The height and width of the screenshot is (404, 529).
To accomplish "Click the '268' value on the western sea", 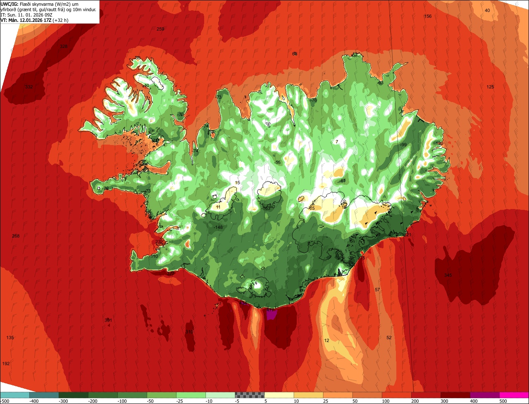I will (x=16, y=236).
